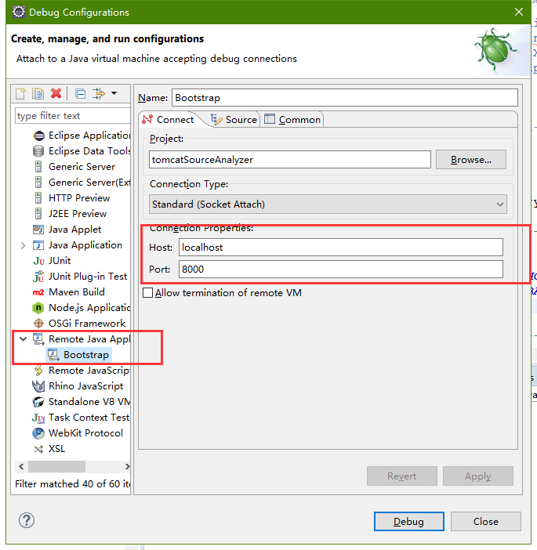Click the J2EE Preview icon
537x550 pixels.
[38, 214]
